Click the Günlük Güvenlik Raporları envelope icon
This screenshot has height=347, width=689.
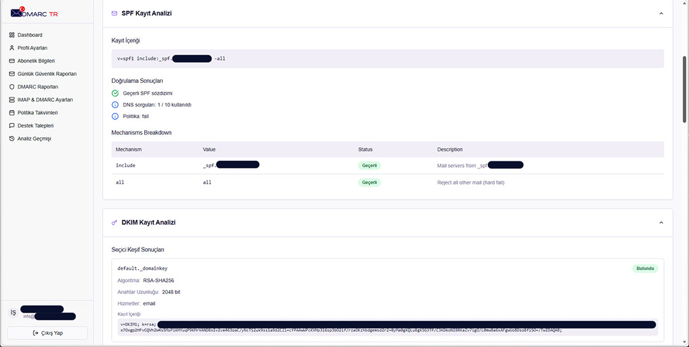point(12,74)
